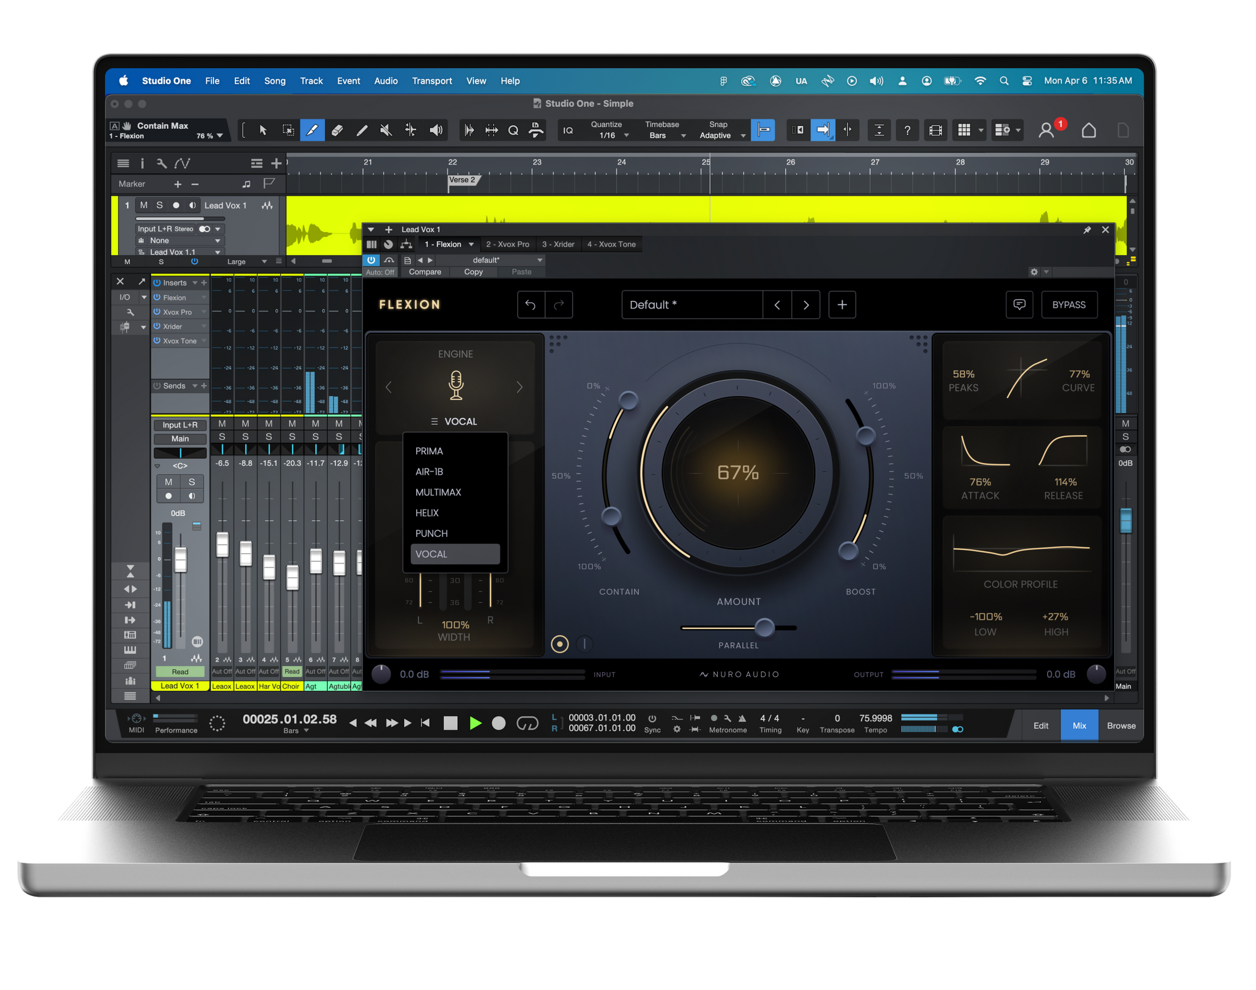This screenshot has height=990, width=1256.
Task: Click the 67% AMOUNT dial
Action: coord(738,473)
